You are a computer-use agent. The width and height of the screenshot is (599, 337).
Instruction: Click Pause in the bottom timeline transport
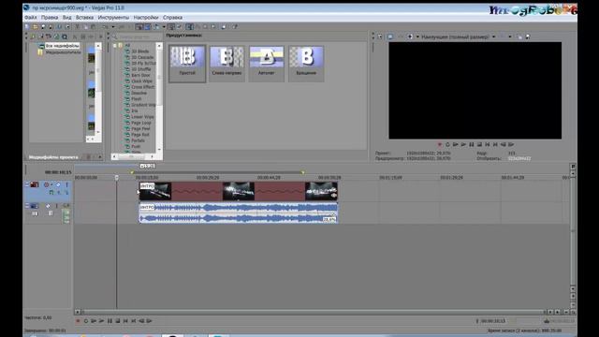(x=110, y=321)
